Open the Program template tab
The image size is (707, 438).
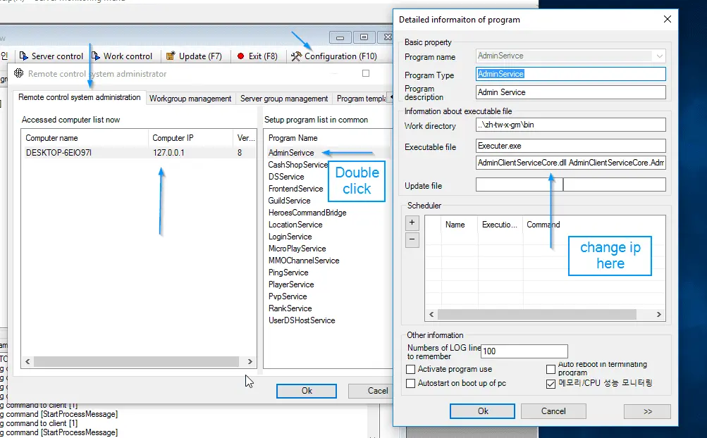(361, 99)
